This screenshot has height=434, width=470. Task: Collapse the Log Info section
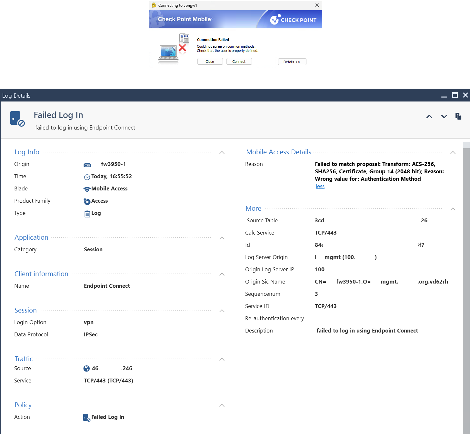tap(222, 152)
